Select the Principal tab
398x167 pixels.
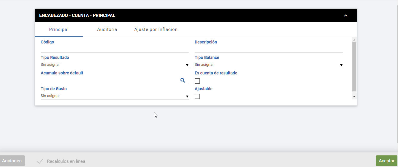tap(59, 29)
